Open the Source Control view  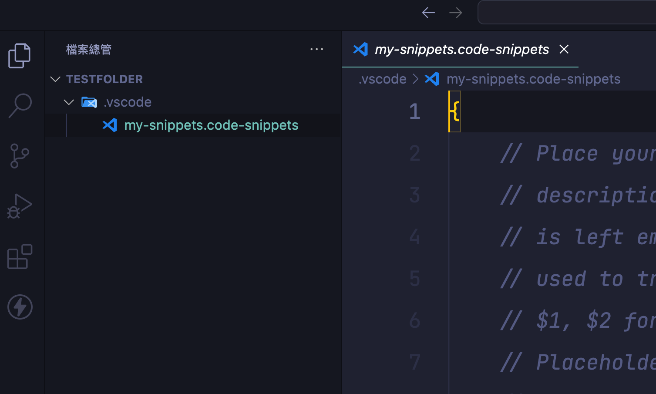click(19, 156)
